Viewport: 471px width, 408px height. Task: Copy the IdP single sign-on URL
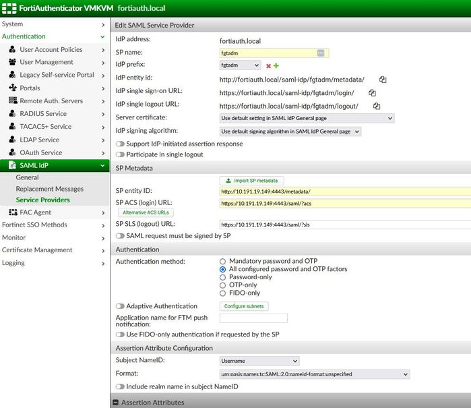coord(372,93)
